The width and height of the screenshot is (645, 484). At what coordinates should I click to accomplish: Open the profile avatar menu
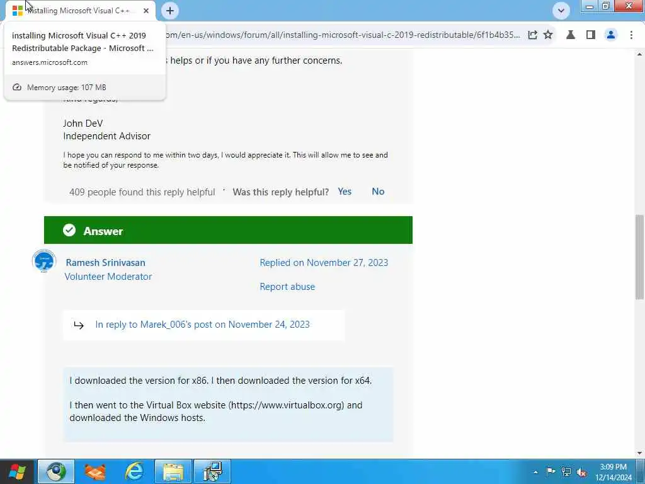click(611, 35)
